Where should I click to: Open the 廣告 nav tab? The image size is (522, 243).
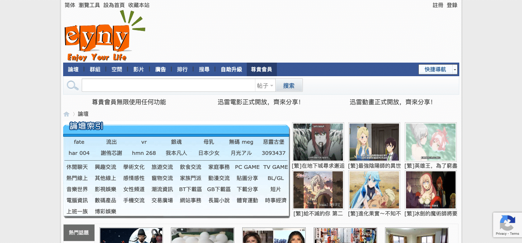pos(161,70)
